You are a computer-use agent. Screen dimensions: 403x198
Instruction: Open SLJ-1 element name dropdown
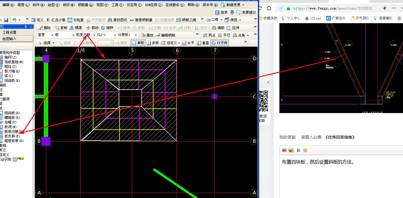tap(115, 35)
